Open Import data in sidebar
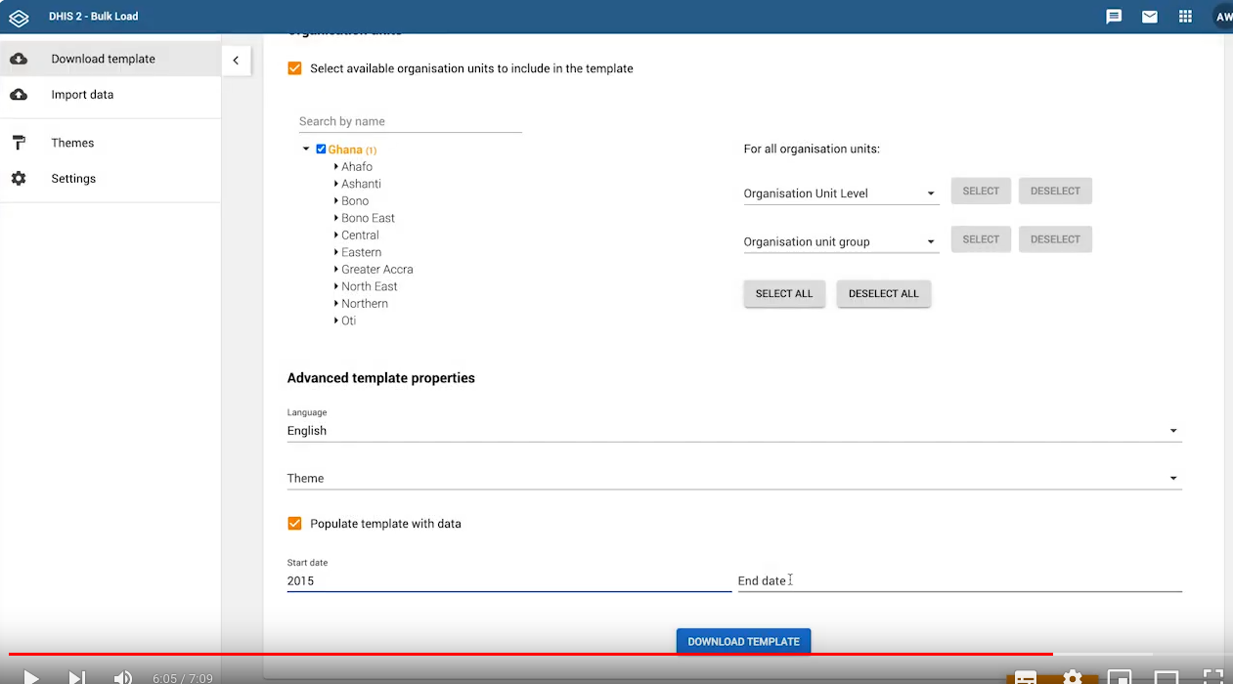 (82, 95)
